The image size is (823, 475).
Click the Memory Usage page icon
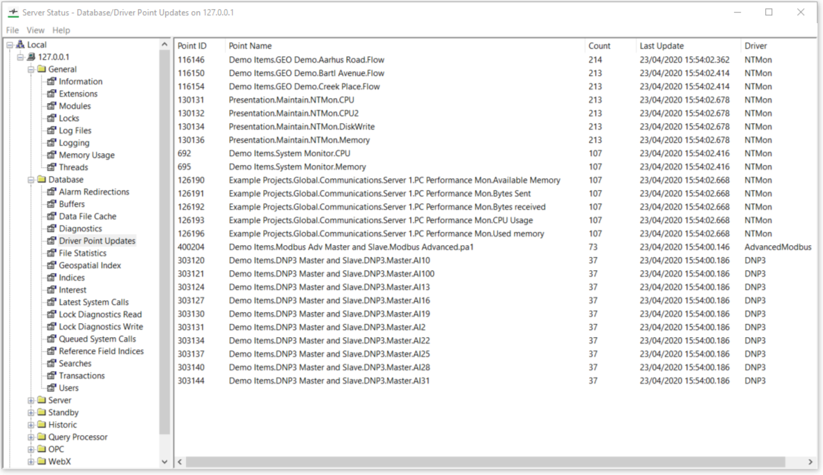52,155
